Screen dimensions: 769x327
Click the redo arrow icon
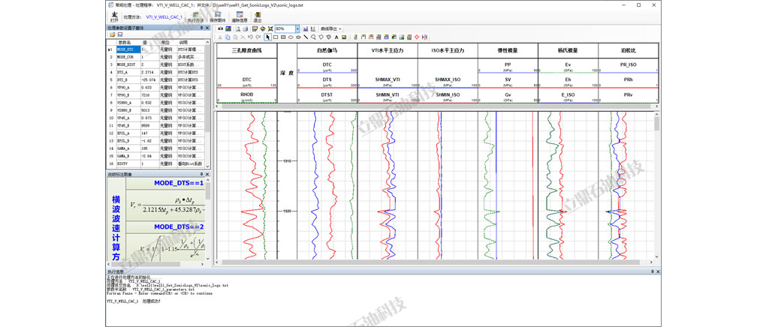pos(258,37)
